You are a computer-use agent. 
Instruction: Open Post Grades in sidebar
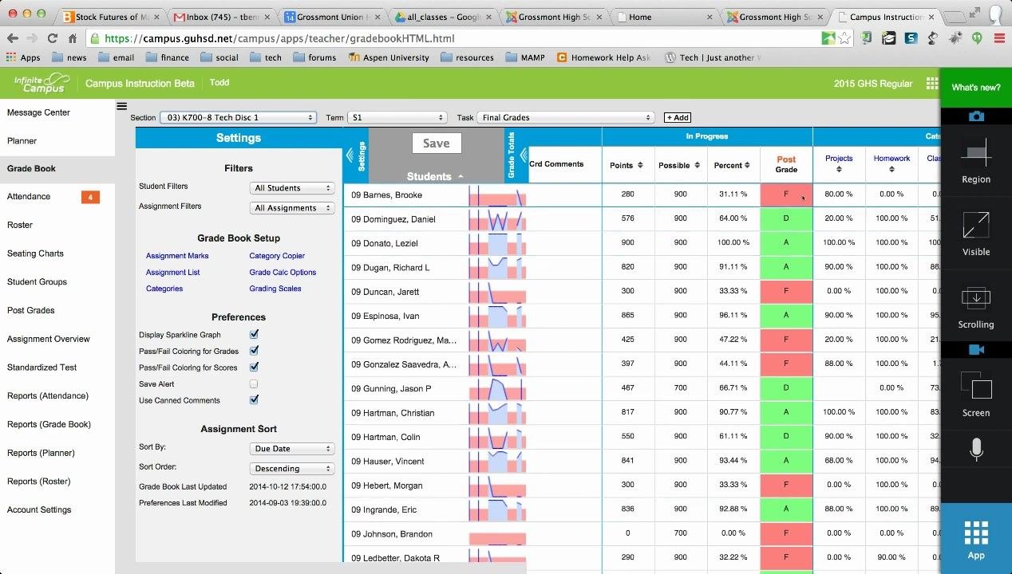point(30,310)
